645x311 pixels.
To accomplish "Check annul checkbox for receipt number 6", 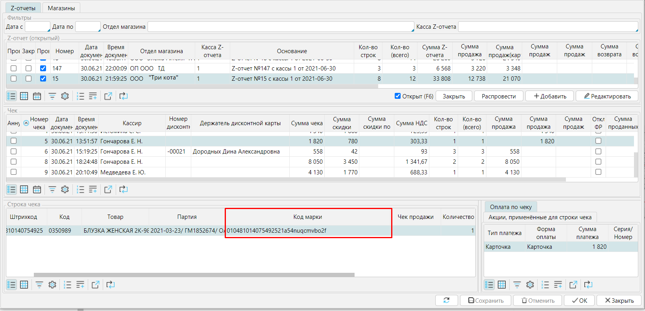I will [13, 151].
